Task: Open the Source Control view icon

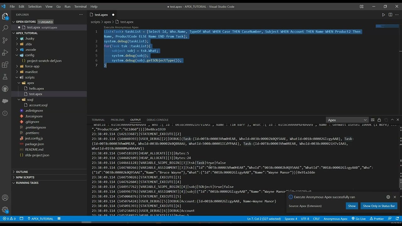Action: 5,40
